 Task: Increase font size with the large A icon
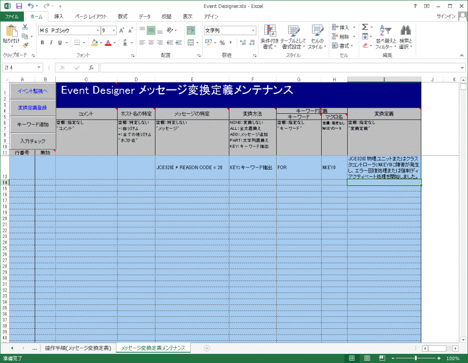(121, 30)
